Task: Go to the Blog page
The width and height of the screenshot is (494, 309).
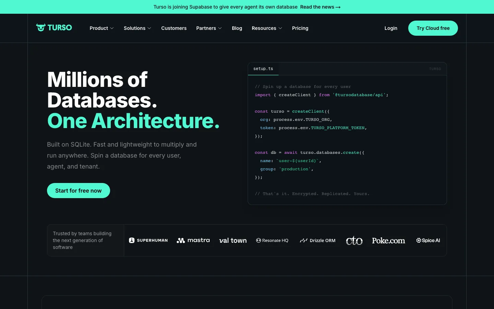Action: point(237,28)
